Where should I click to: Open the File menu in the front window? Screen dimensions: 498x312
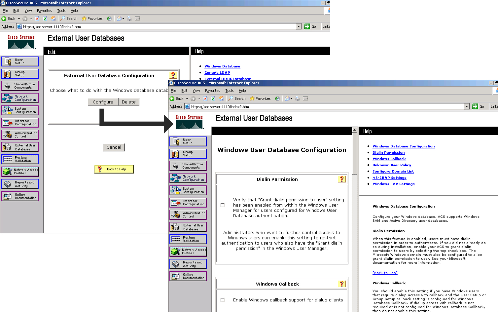click(173, 91)
